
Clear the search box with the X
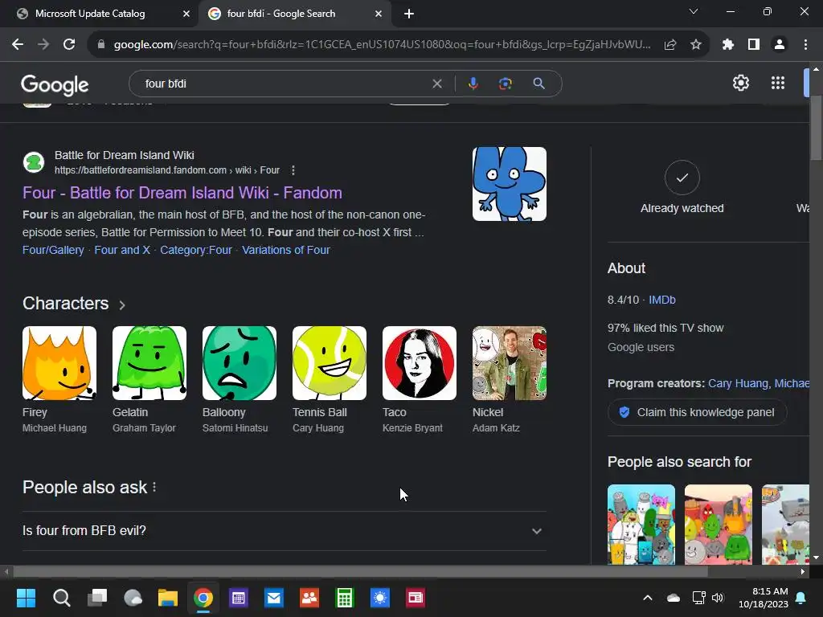point(436,84)
